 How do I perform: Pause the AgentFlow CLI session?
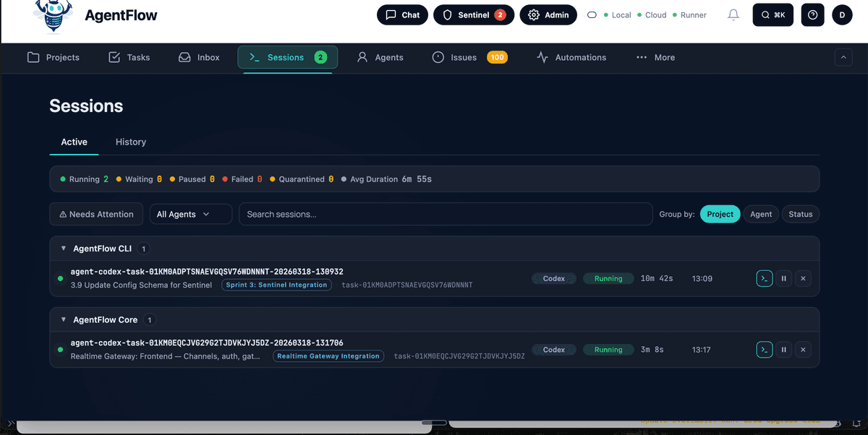(x=783, y=278)
